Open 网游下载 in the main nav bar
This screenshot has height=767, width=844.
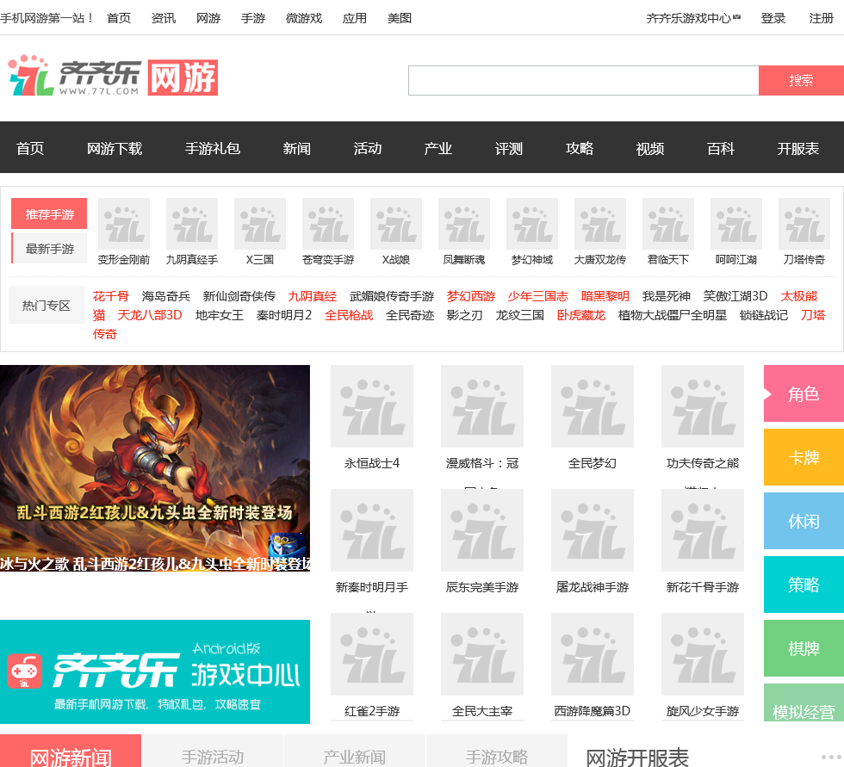[x=114, y=148]
